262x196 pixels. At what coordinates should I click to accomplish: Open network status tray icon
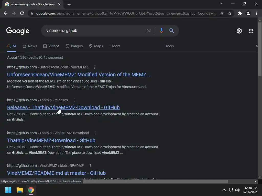[231, 190]
